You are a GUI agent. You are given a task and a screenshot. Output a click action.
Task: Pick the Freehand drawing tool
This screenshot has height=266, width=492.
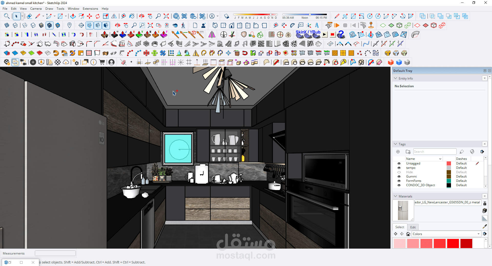point(345,16)
